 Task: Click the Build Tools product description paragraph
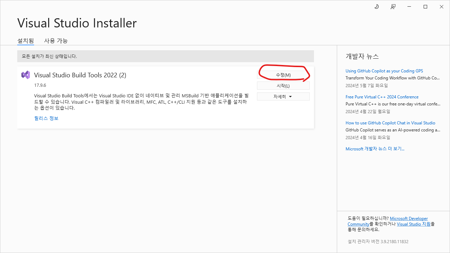pos(141,102)
